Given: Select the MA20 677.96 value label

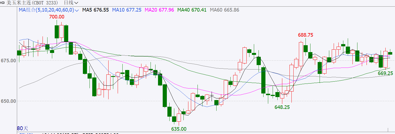Looking at the screenshot, I should click(x=159, y=10).
